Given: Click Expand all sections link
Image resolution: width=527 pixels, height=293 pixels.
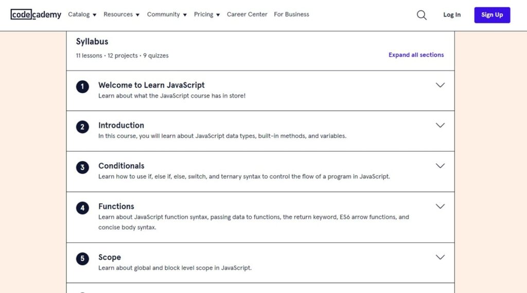Looking at the screenshot, I should [416, 55].
